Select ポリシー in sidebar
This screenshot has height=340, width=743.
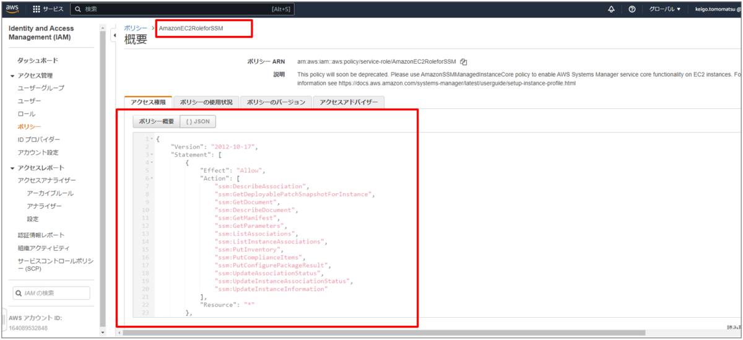(x=29, y=127)
